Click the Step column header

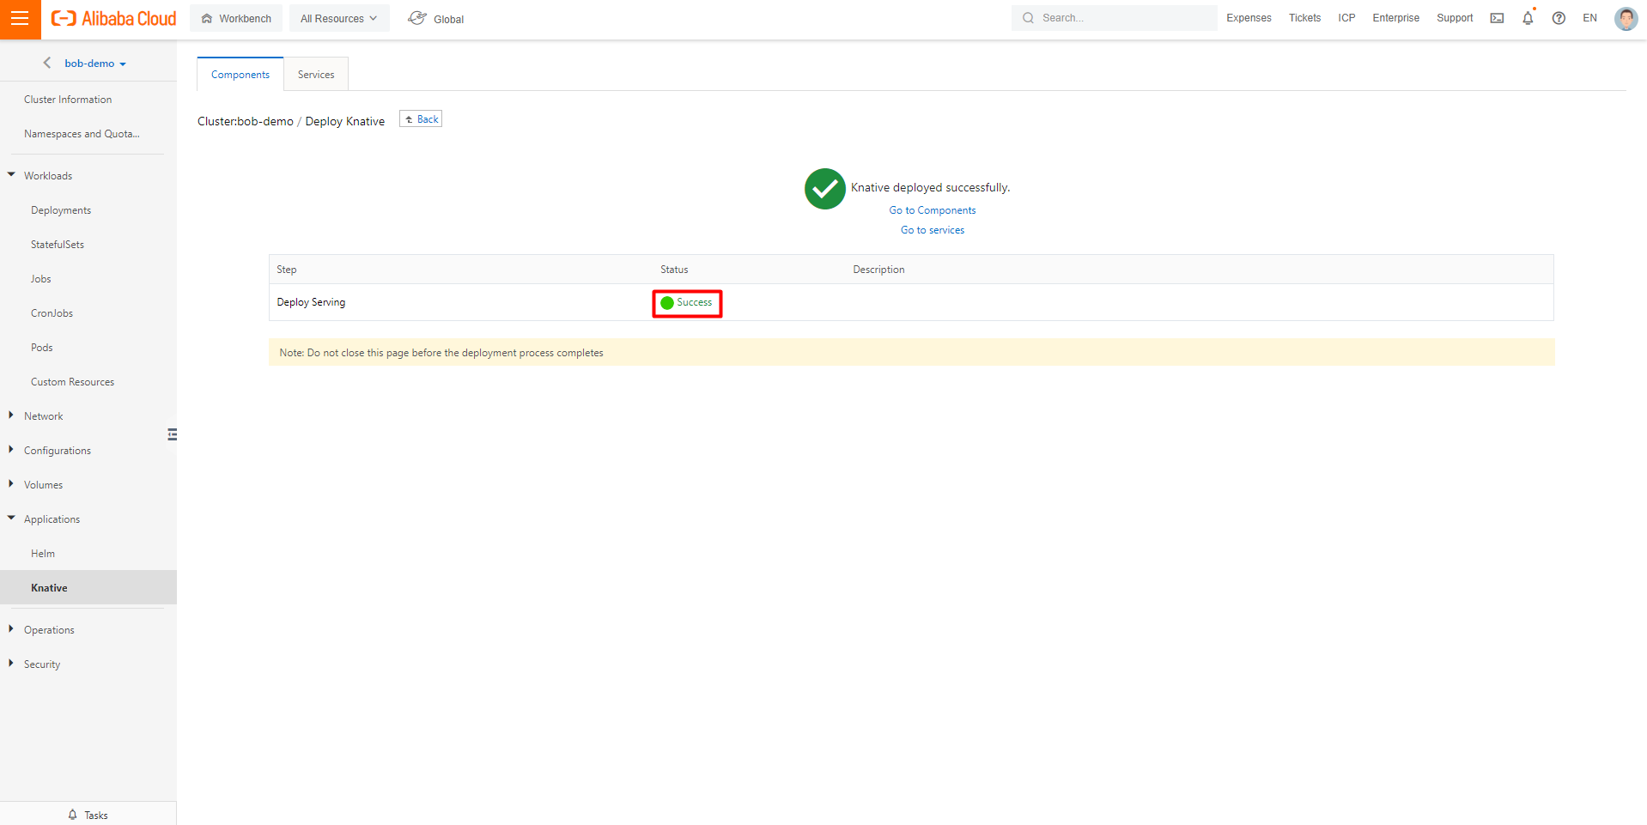click(287, 270)
